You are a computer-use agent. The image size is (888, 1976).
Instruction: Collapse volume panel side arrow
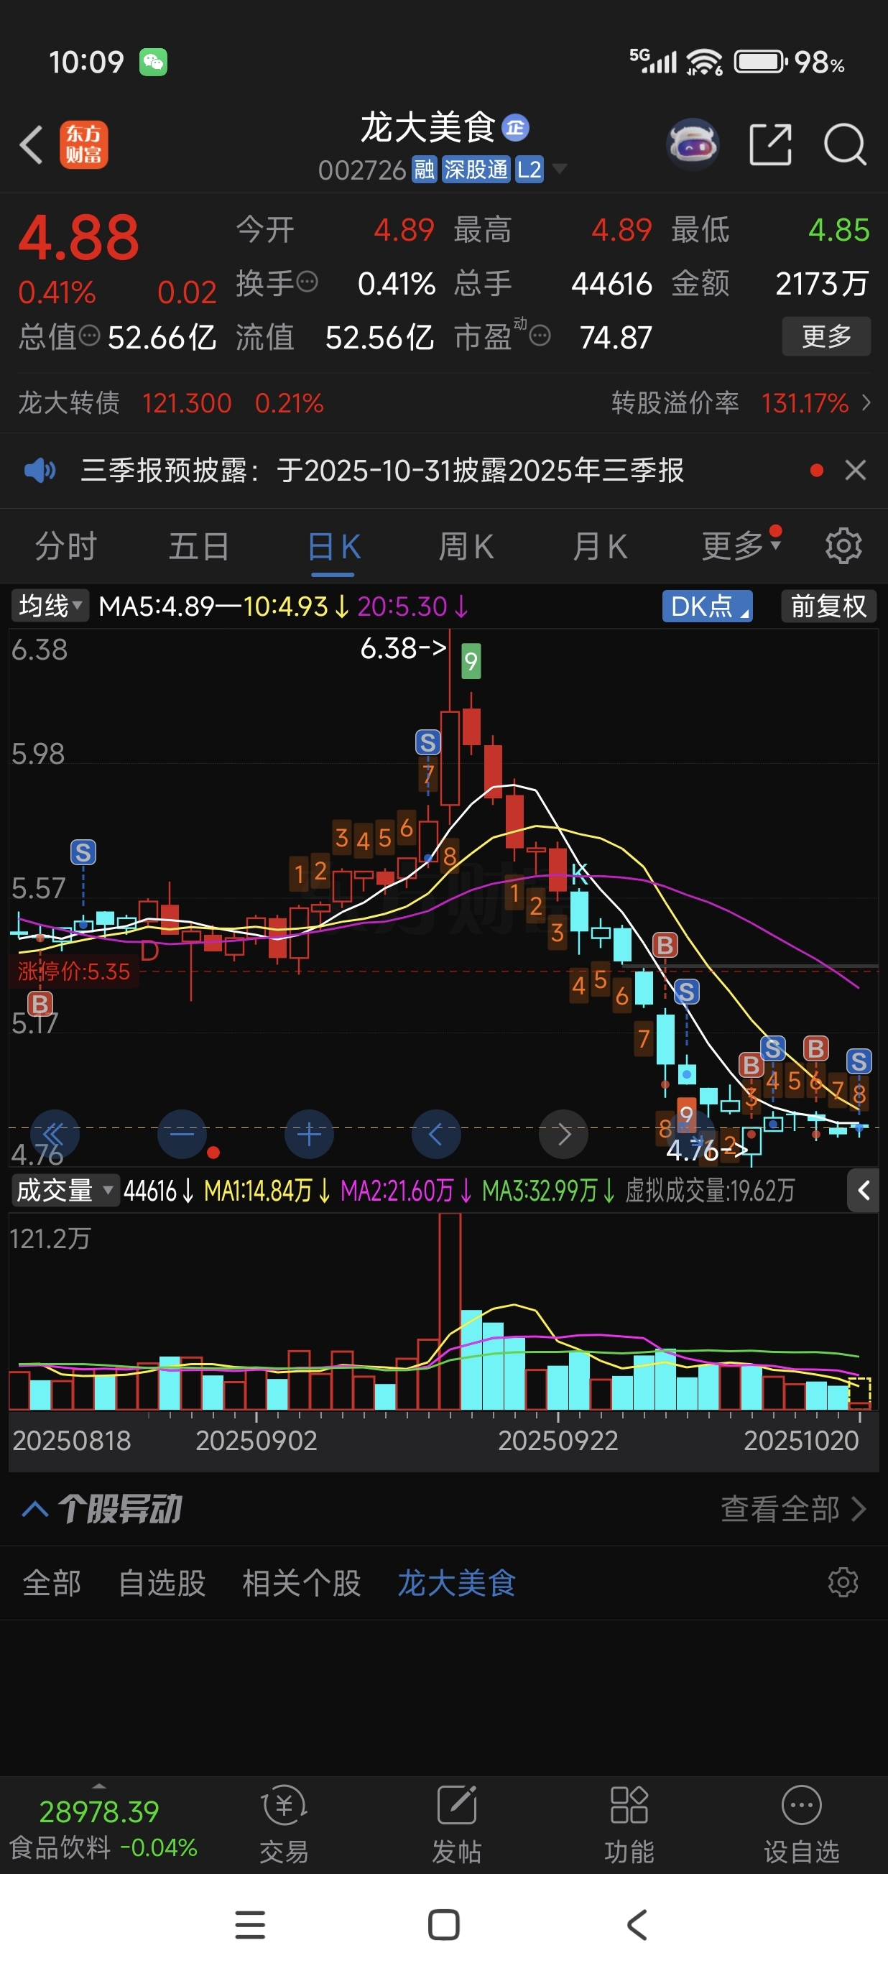(863, 1191)
